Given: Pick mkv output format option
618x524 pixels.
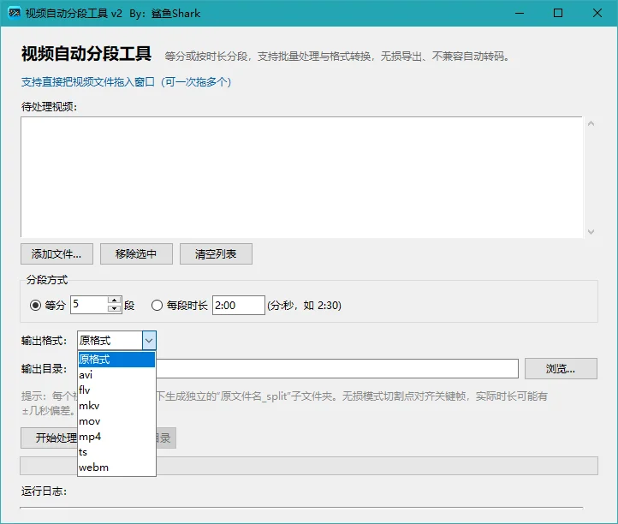Looking at the screenshot, I should click(x=116, y=406).
